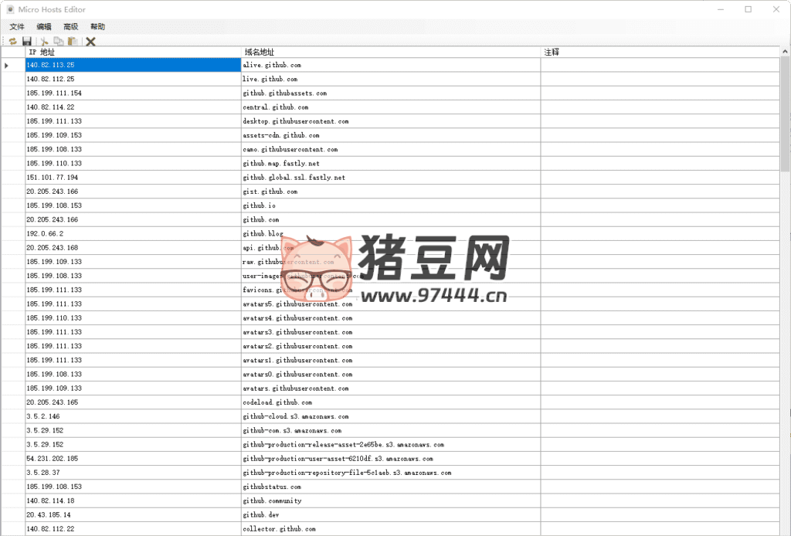Select the github.blog domain cell
Image resolution: width=791 pixels, height=536 pixels.
(390, 234)
